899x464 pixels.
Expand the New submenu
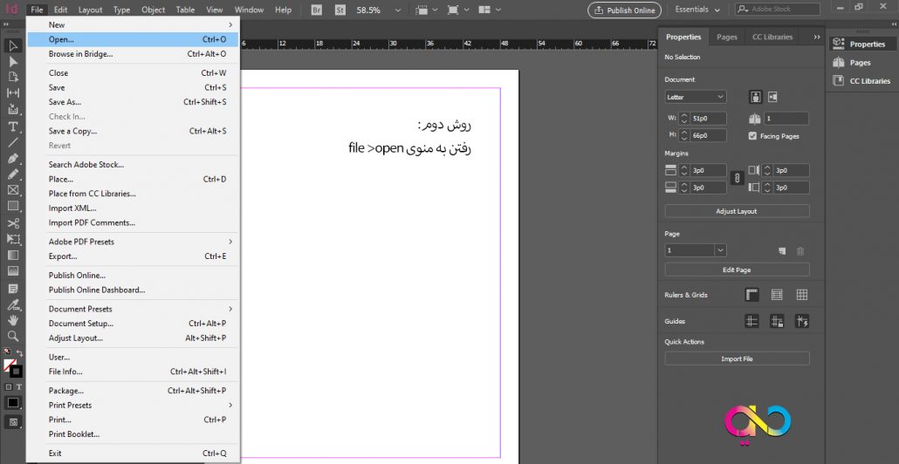(134, 24)
